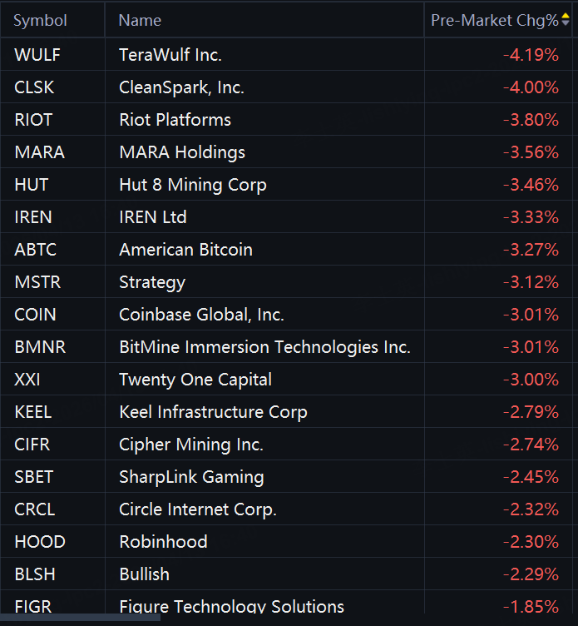Click the XXI ticker symbol

tap(27, 380)
